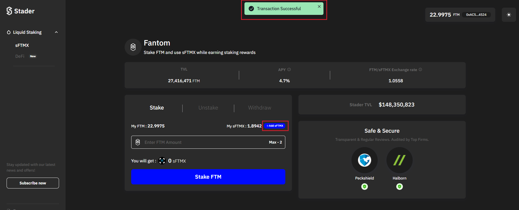Click the Subscribe now button
The width and height of the screenshot is (519, 210).
point(33,183)
